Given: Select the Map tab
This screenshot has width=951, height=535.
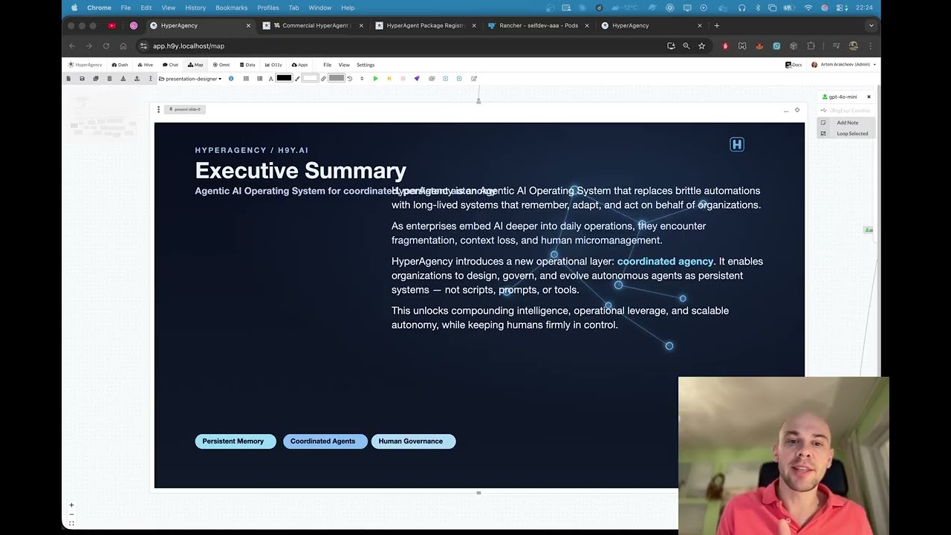Looking at the screenshot, I should (195, 65).
